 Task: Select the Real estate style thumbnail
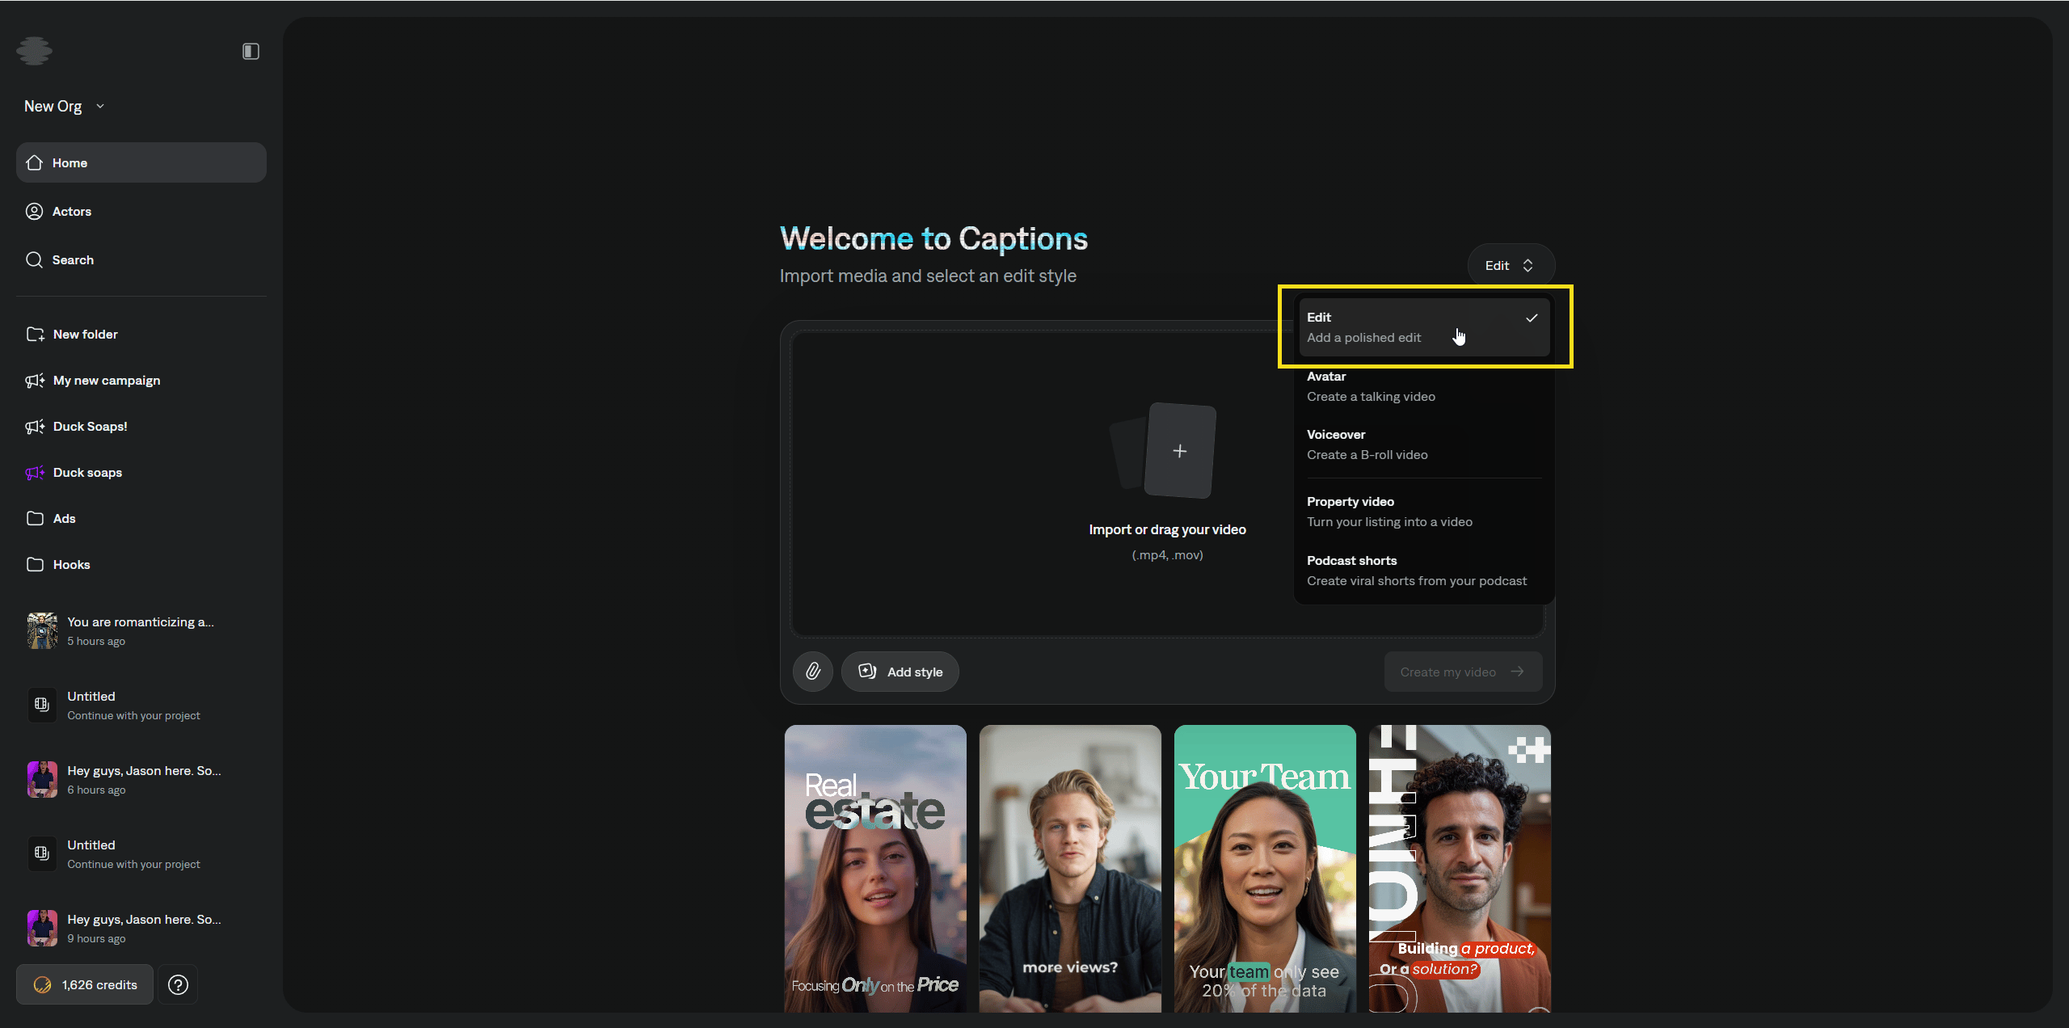tap(875, 869)
